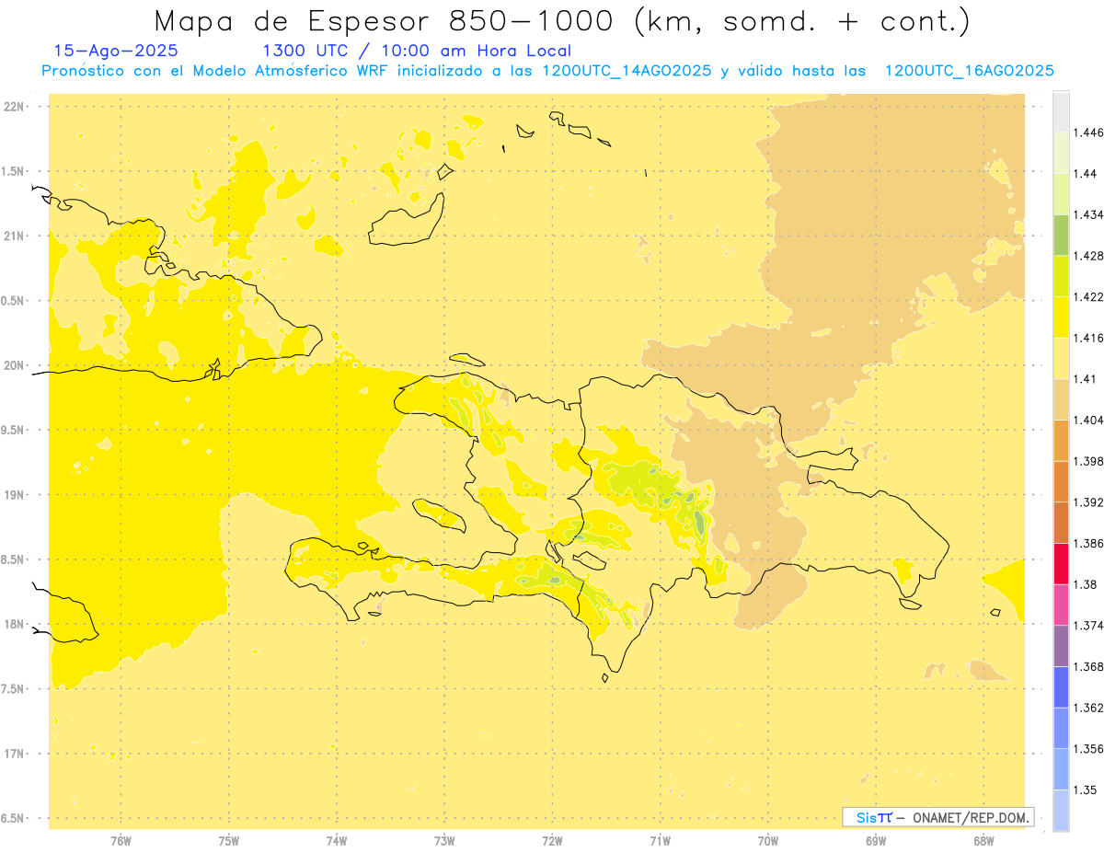Select the '21N' latitude label

click(x=14, y=236)
